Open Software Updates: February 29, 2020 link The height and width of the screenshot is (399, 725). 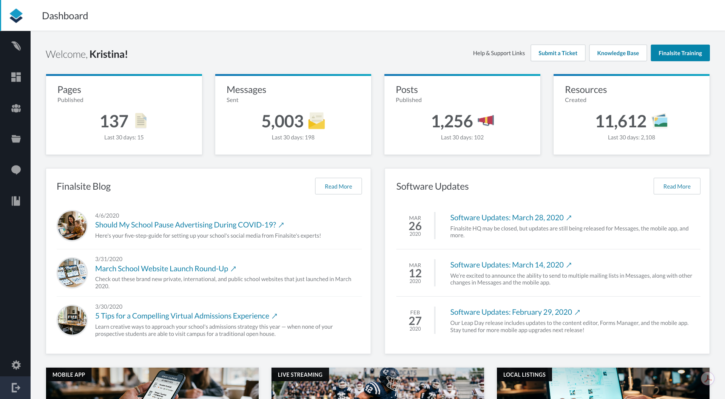coord(515,312)
